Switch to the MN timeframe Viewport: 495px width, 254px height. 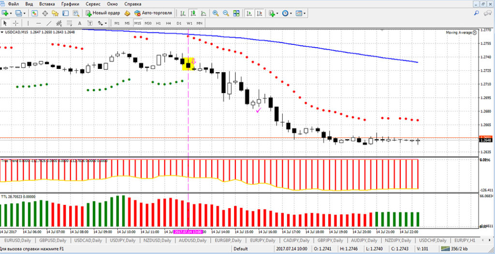click(200, 23)
